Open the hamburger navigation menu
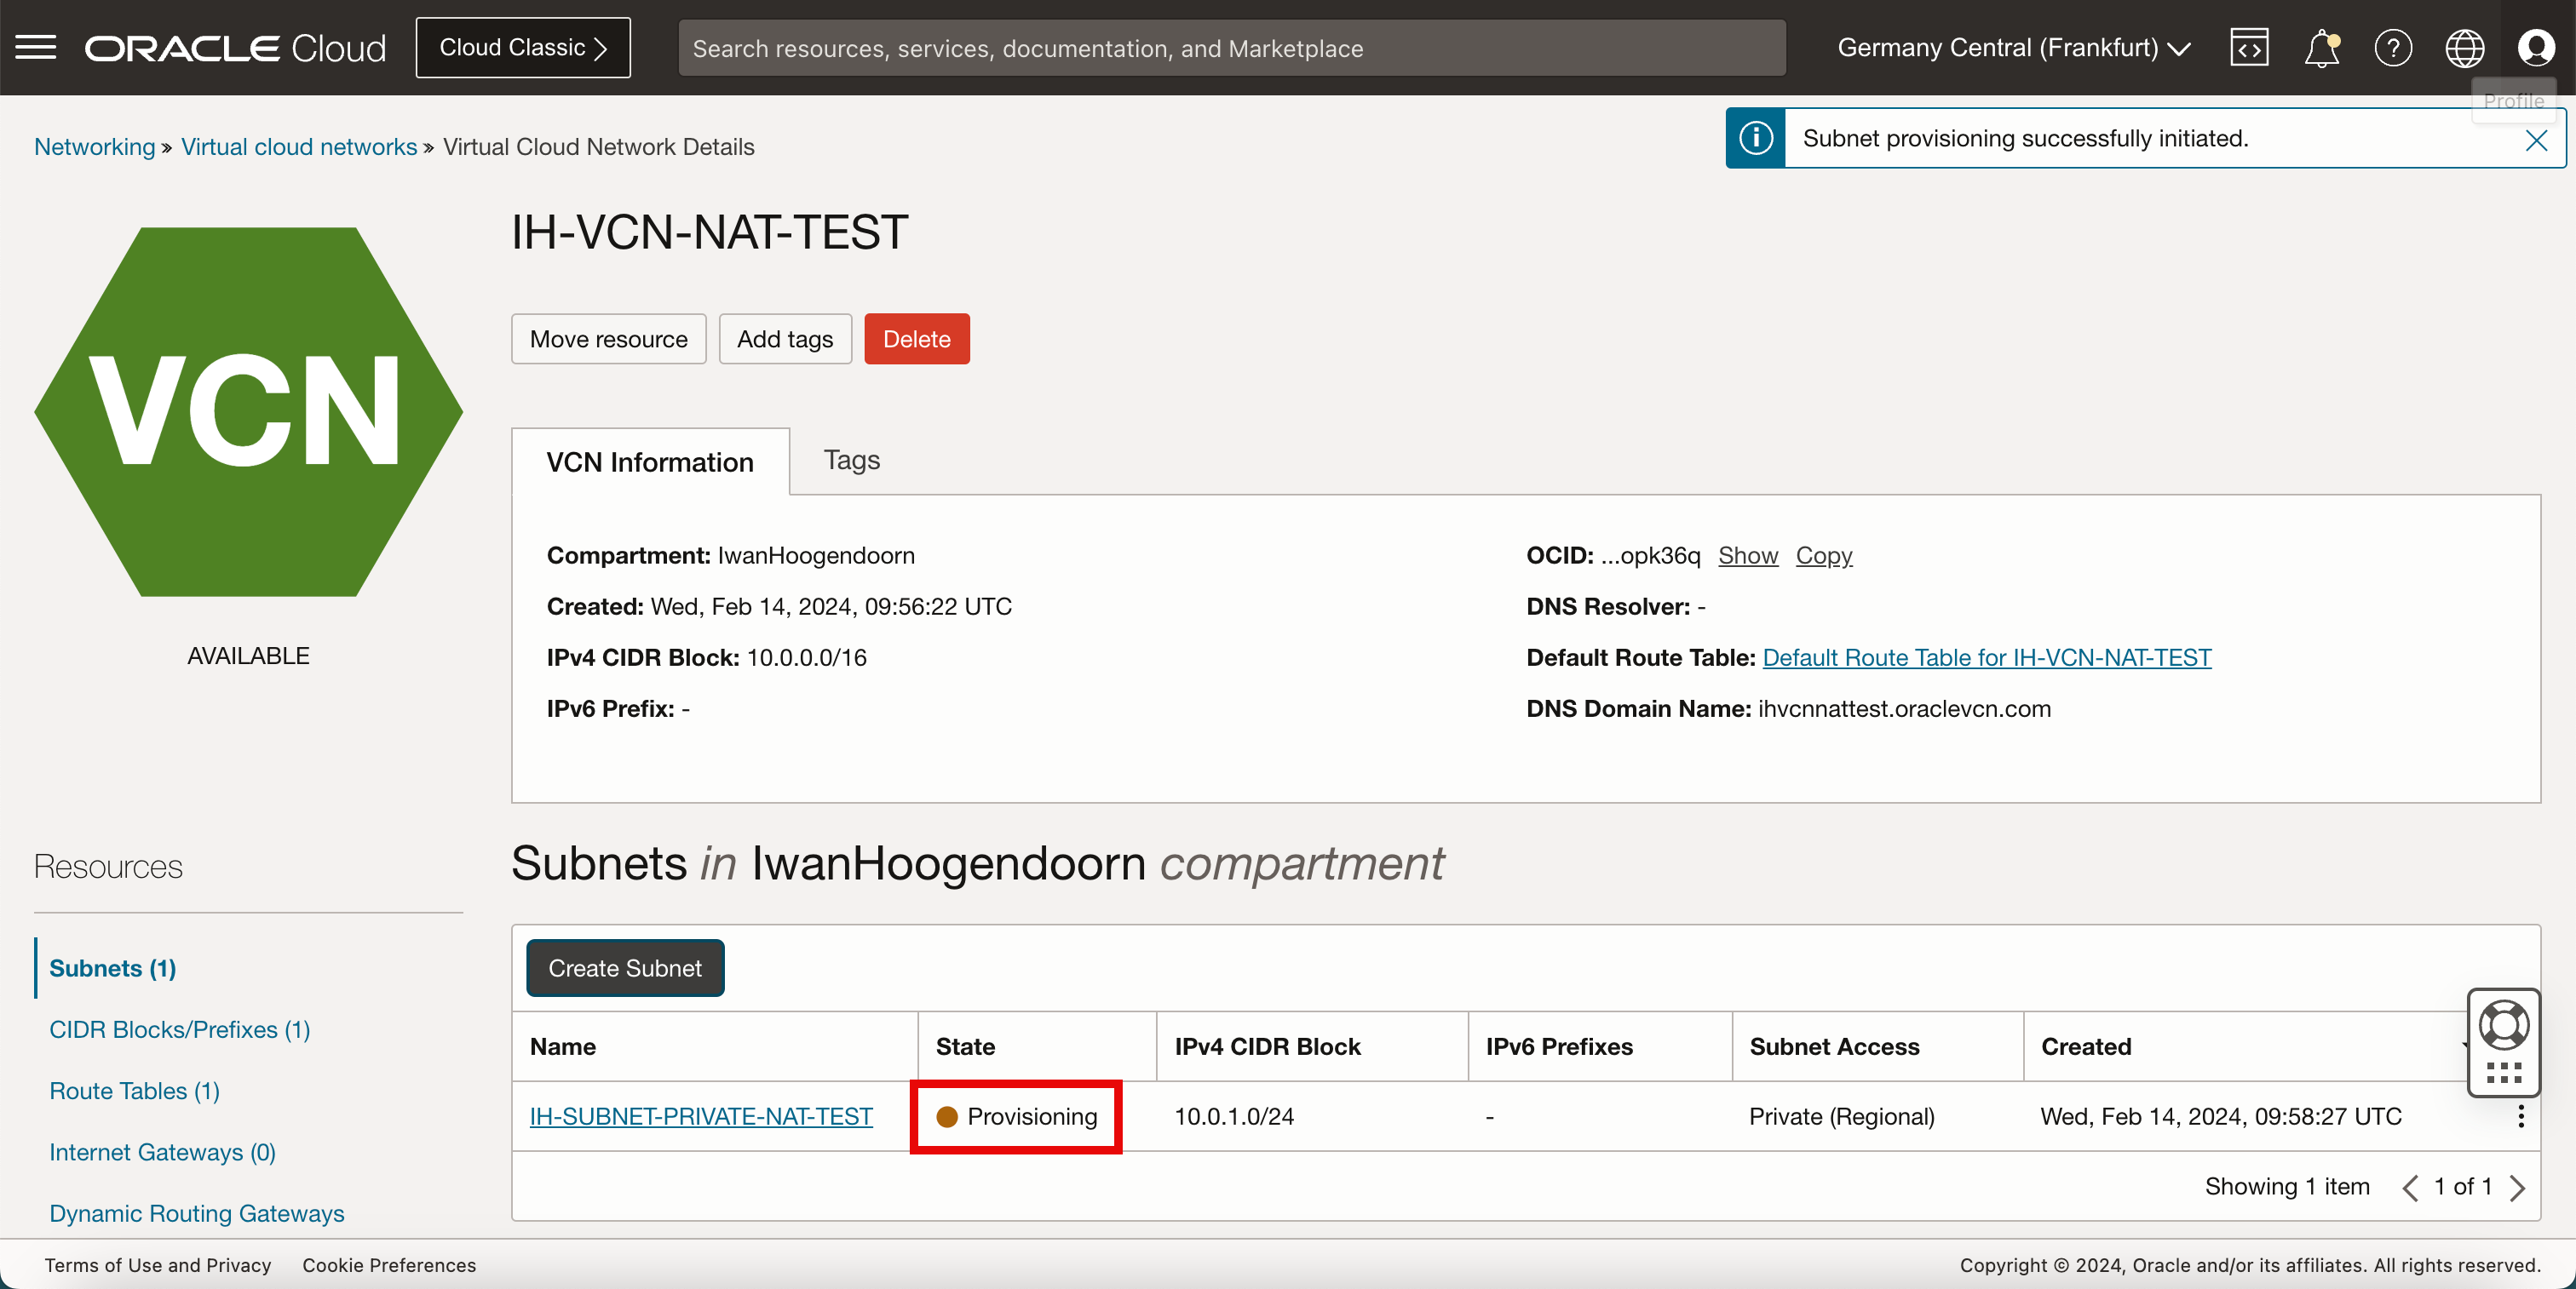 click(36, 47)
